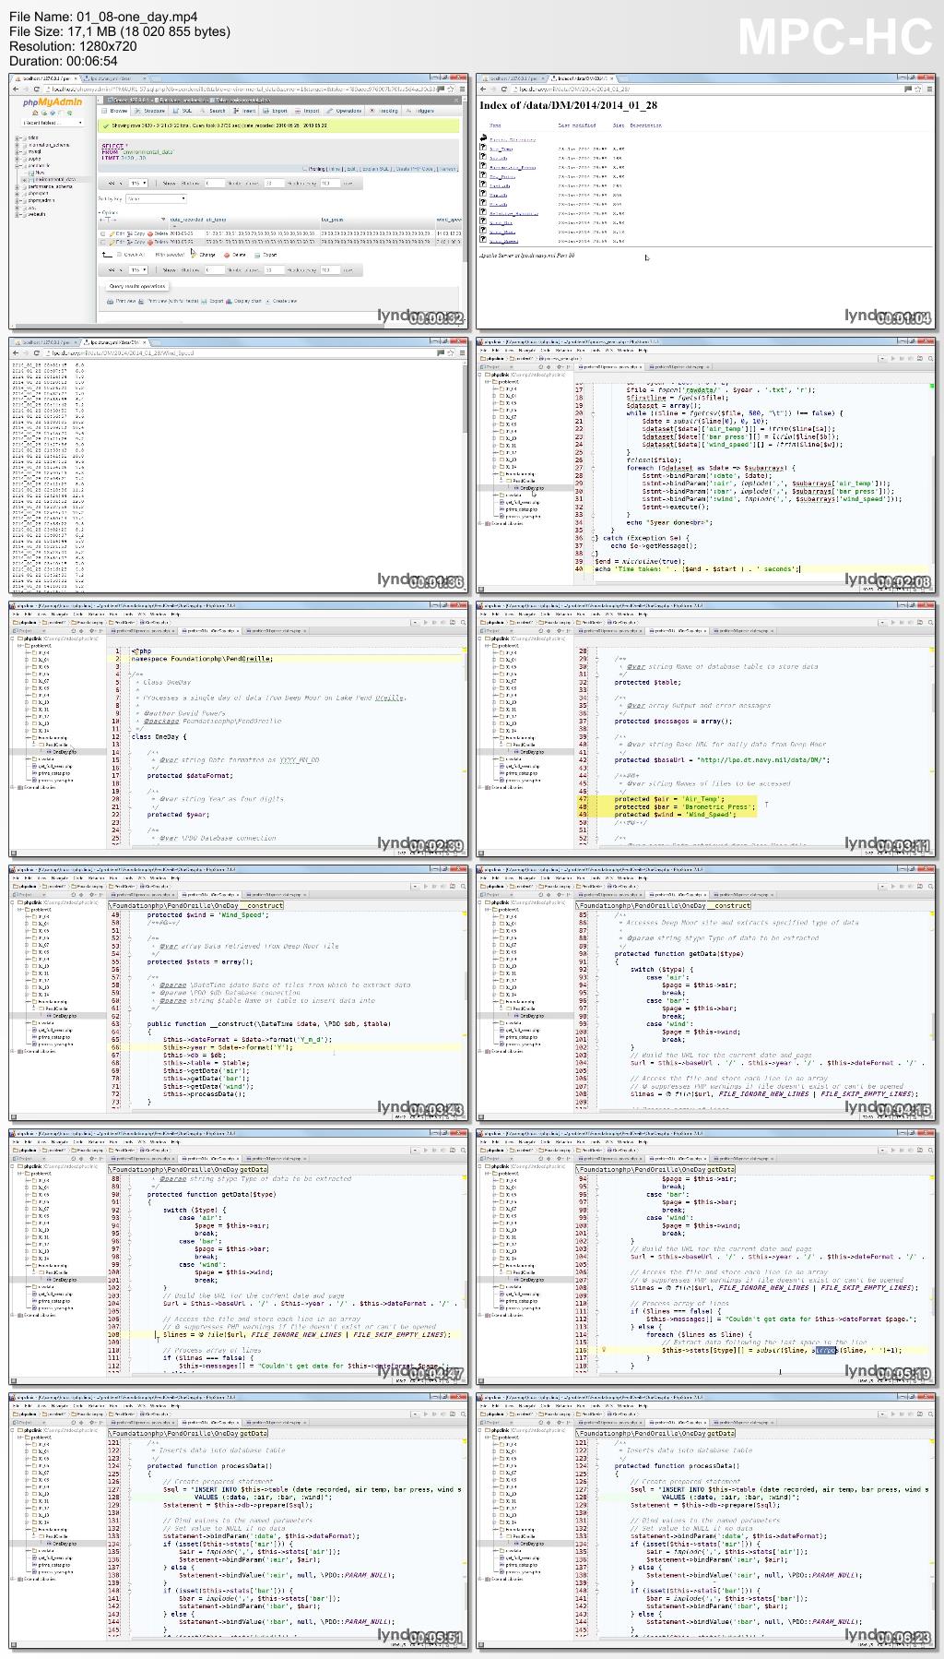
Task: Expand information_schema database tree node
Action: click(x=17, y=145)
